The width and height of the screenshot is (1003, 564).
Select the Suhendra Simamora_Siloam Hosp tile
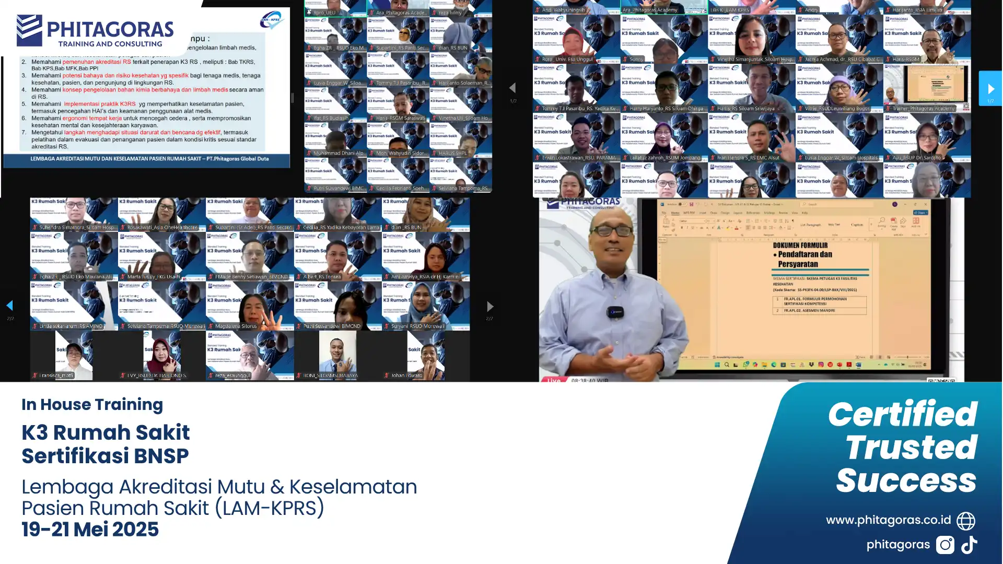(74, 214)
